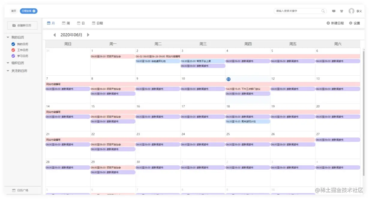Open June 15 项目开发站会 event

(x=113, y=117)
